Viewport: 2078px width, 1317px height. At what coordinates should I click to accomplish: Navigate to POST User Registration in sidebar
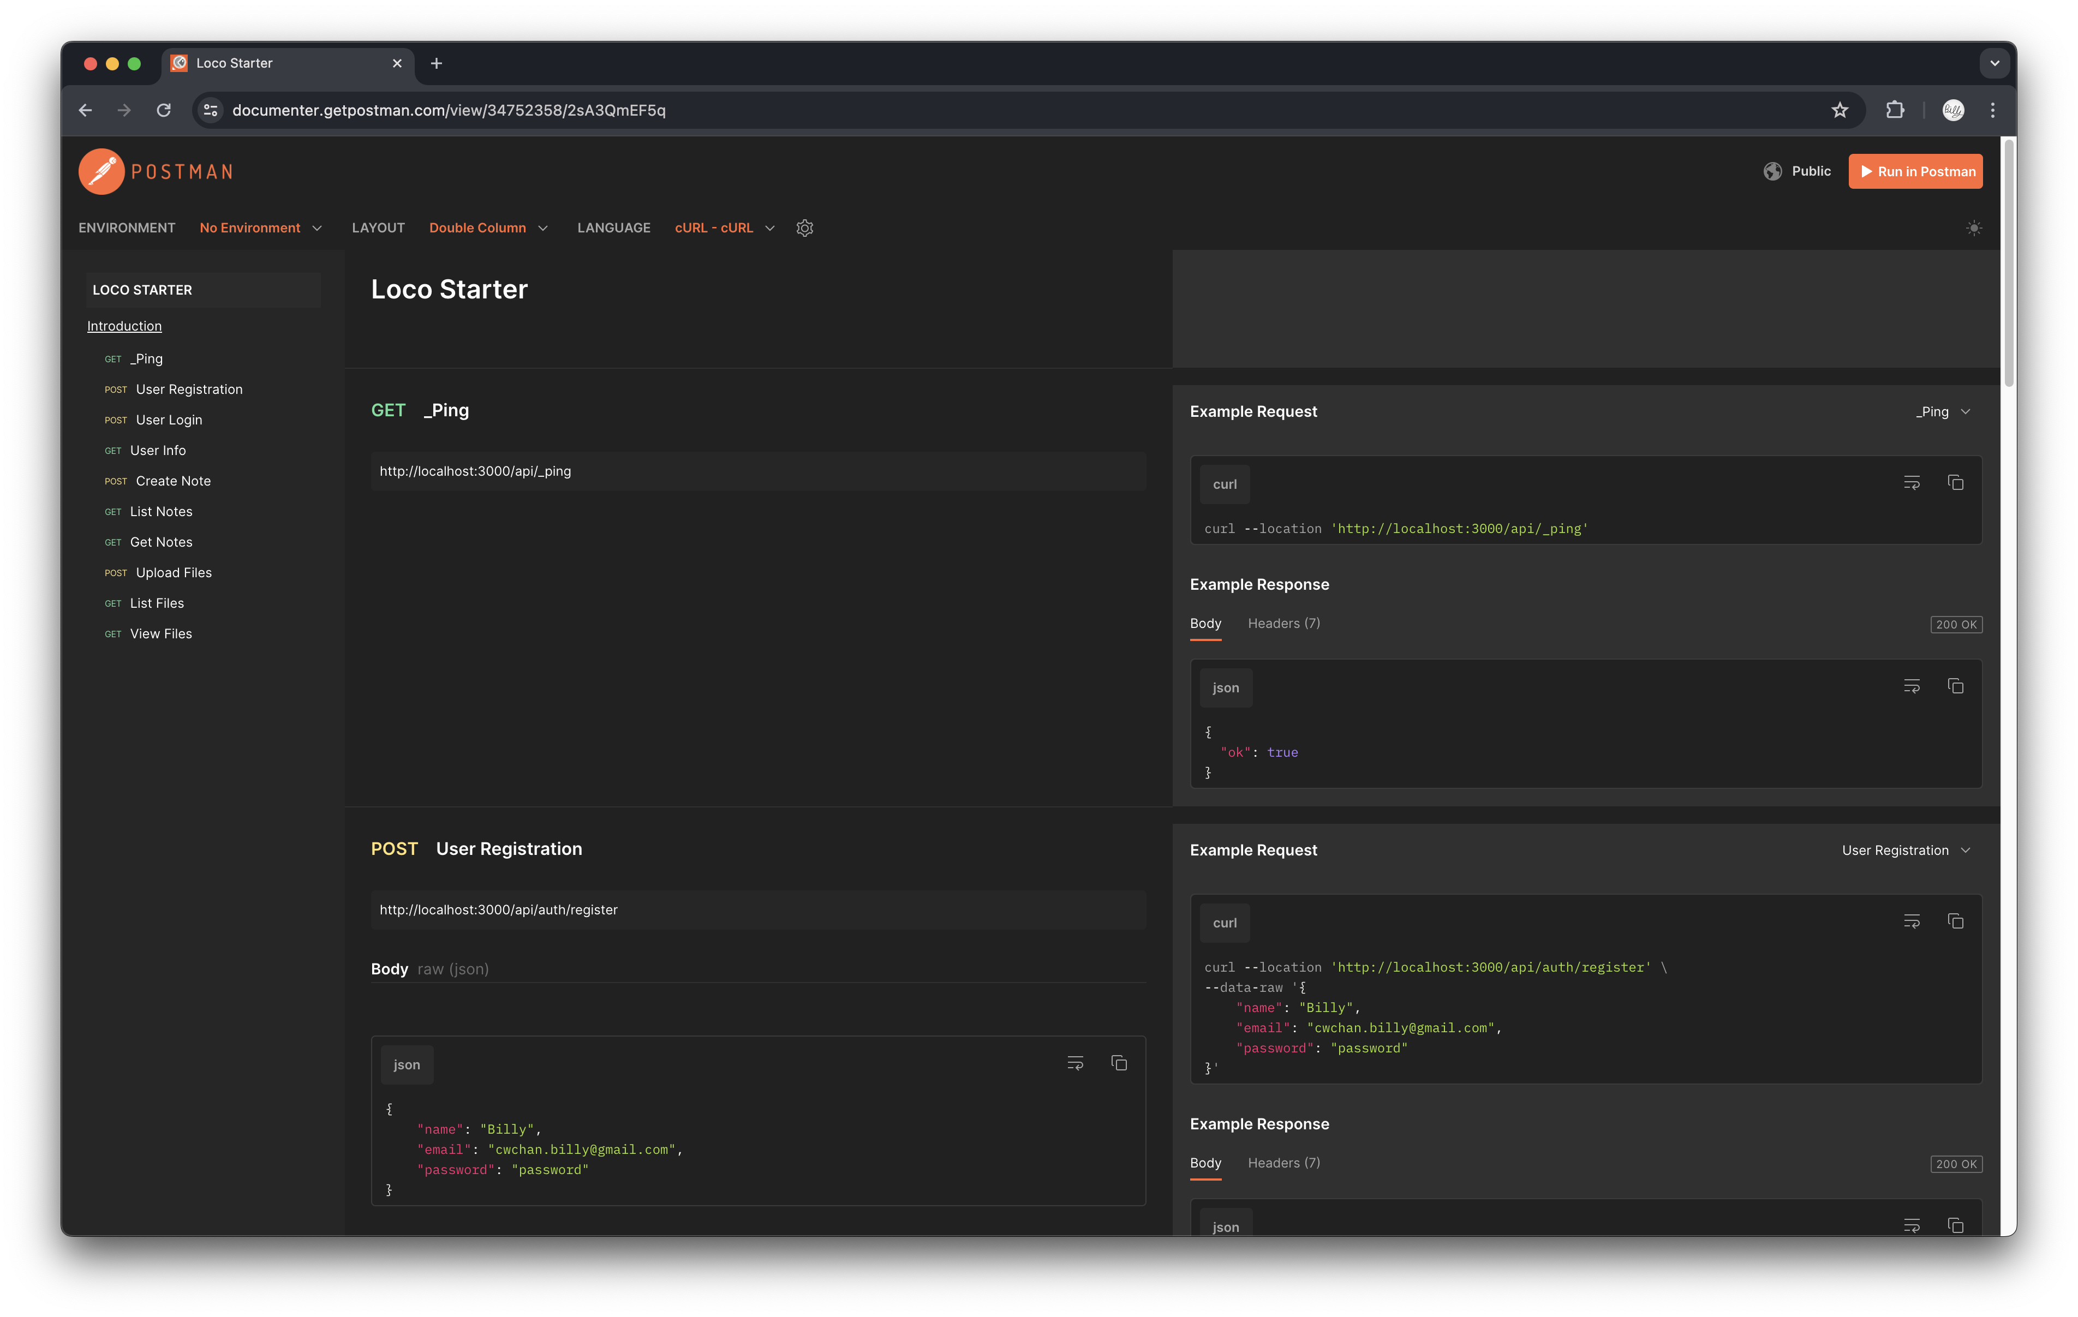click(174, 389)
